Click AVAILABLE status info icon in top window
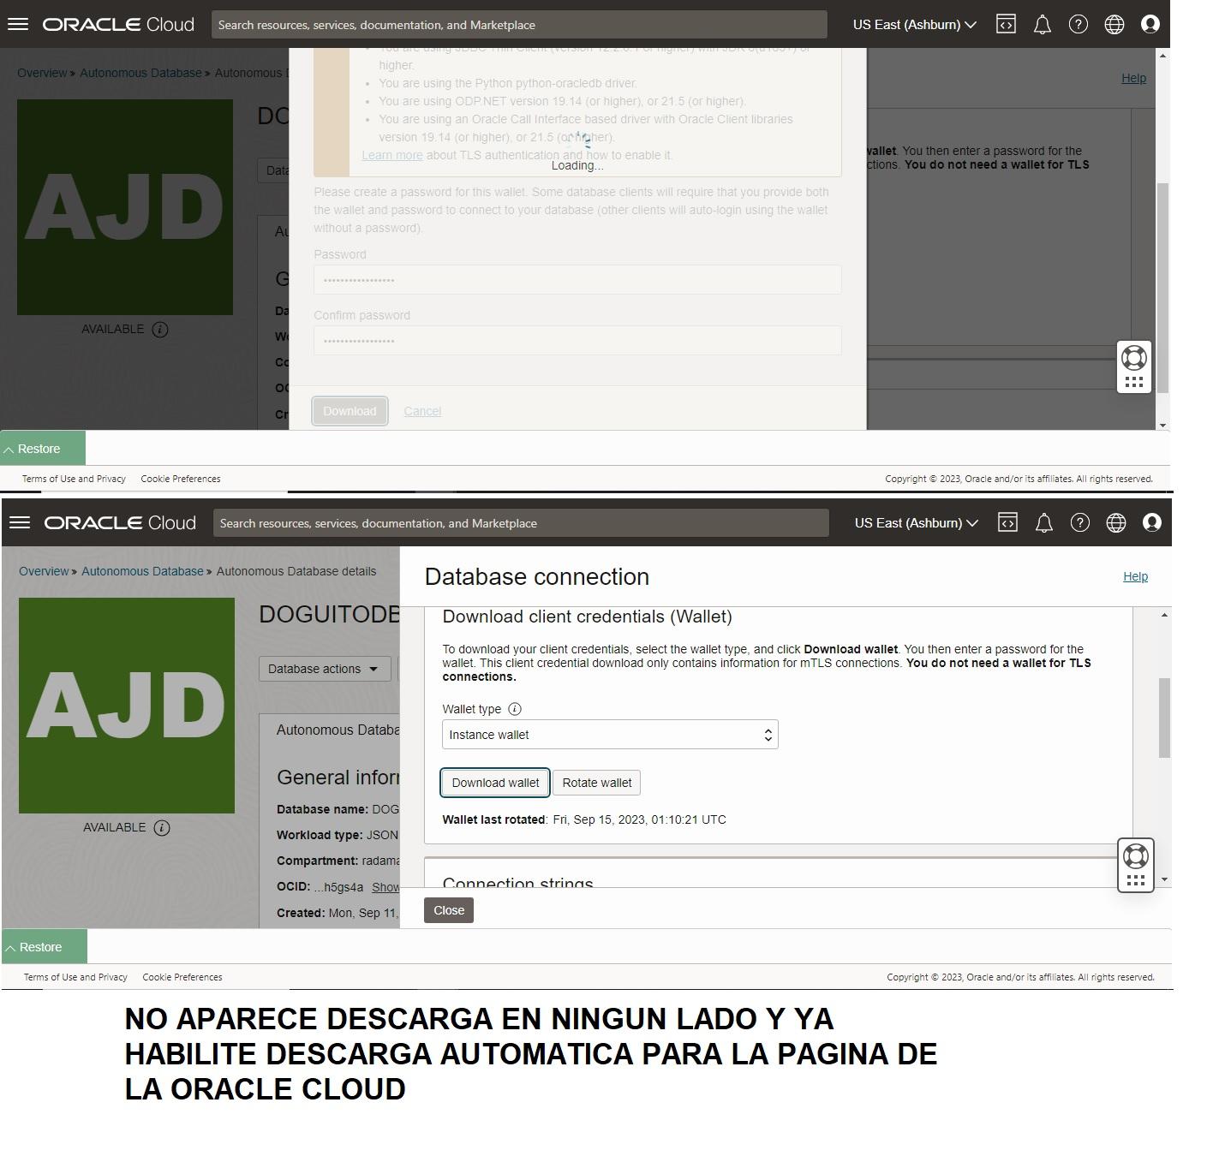The image size is (1225, 1156). point(160,330)
